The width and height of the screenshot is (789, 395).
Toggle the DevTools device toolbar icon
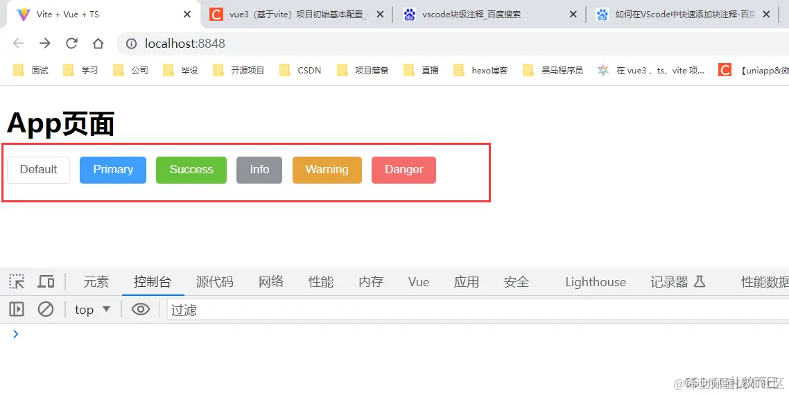click(x=46, y=282)
